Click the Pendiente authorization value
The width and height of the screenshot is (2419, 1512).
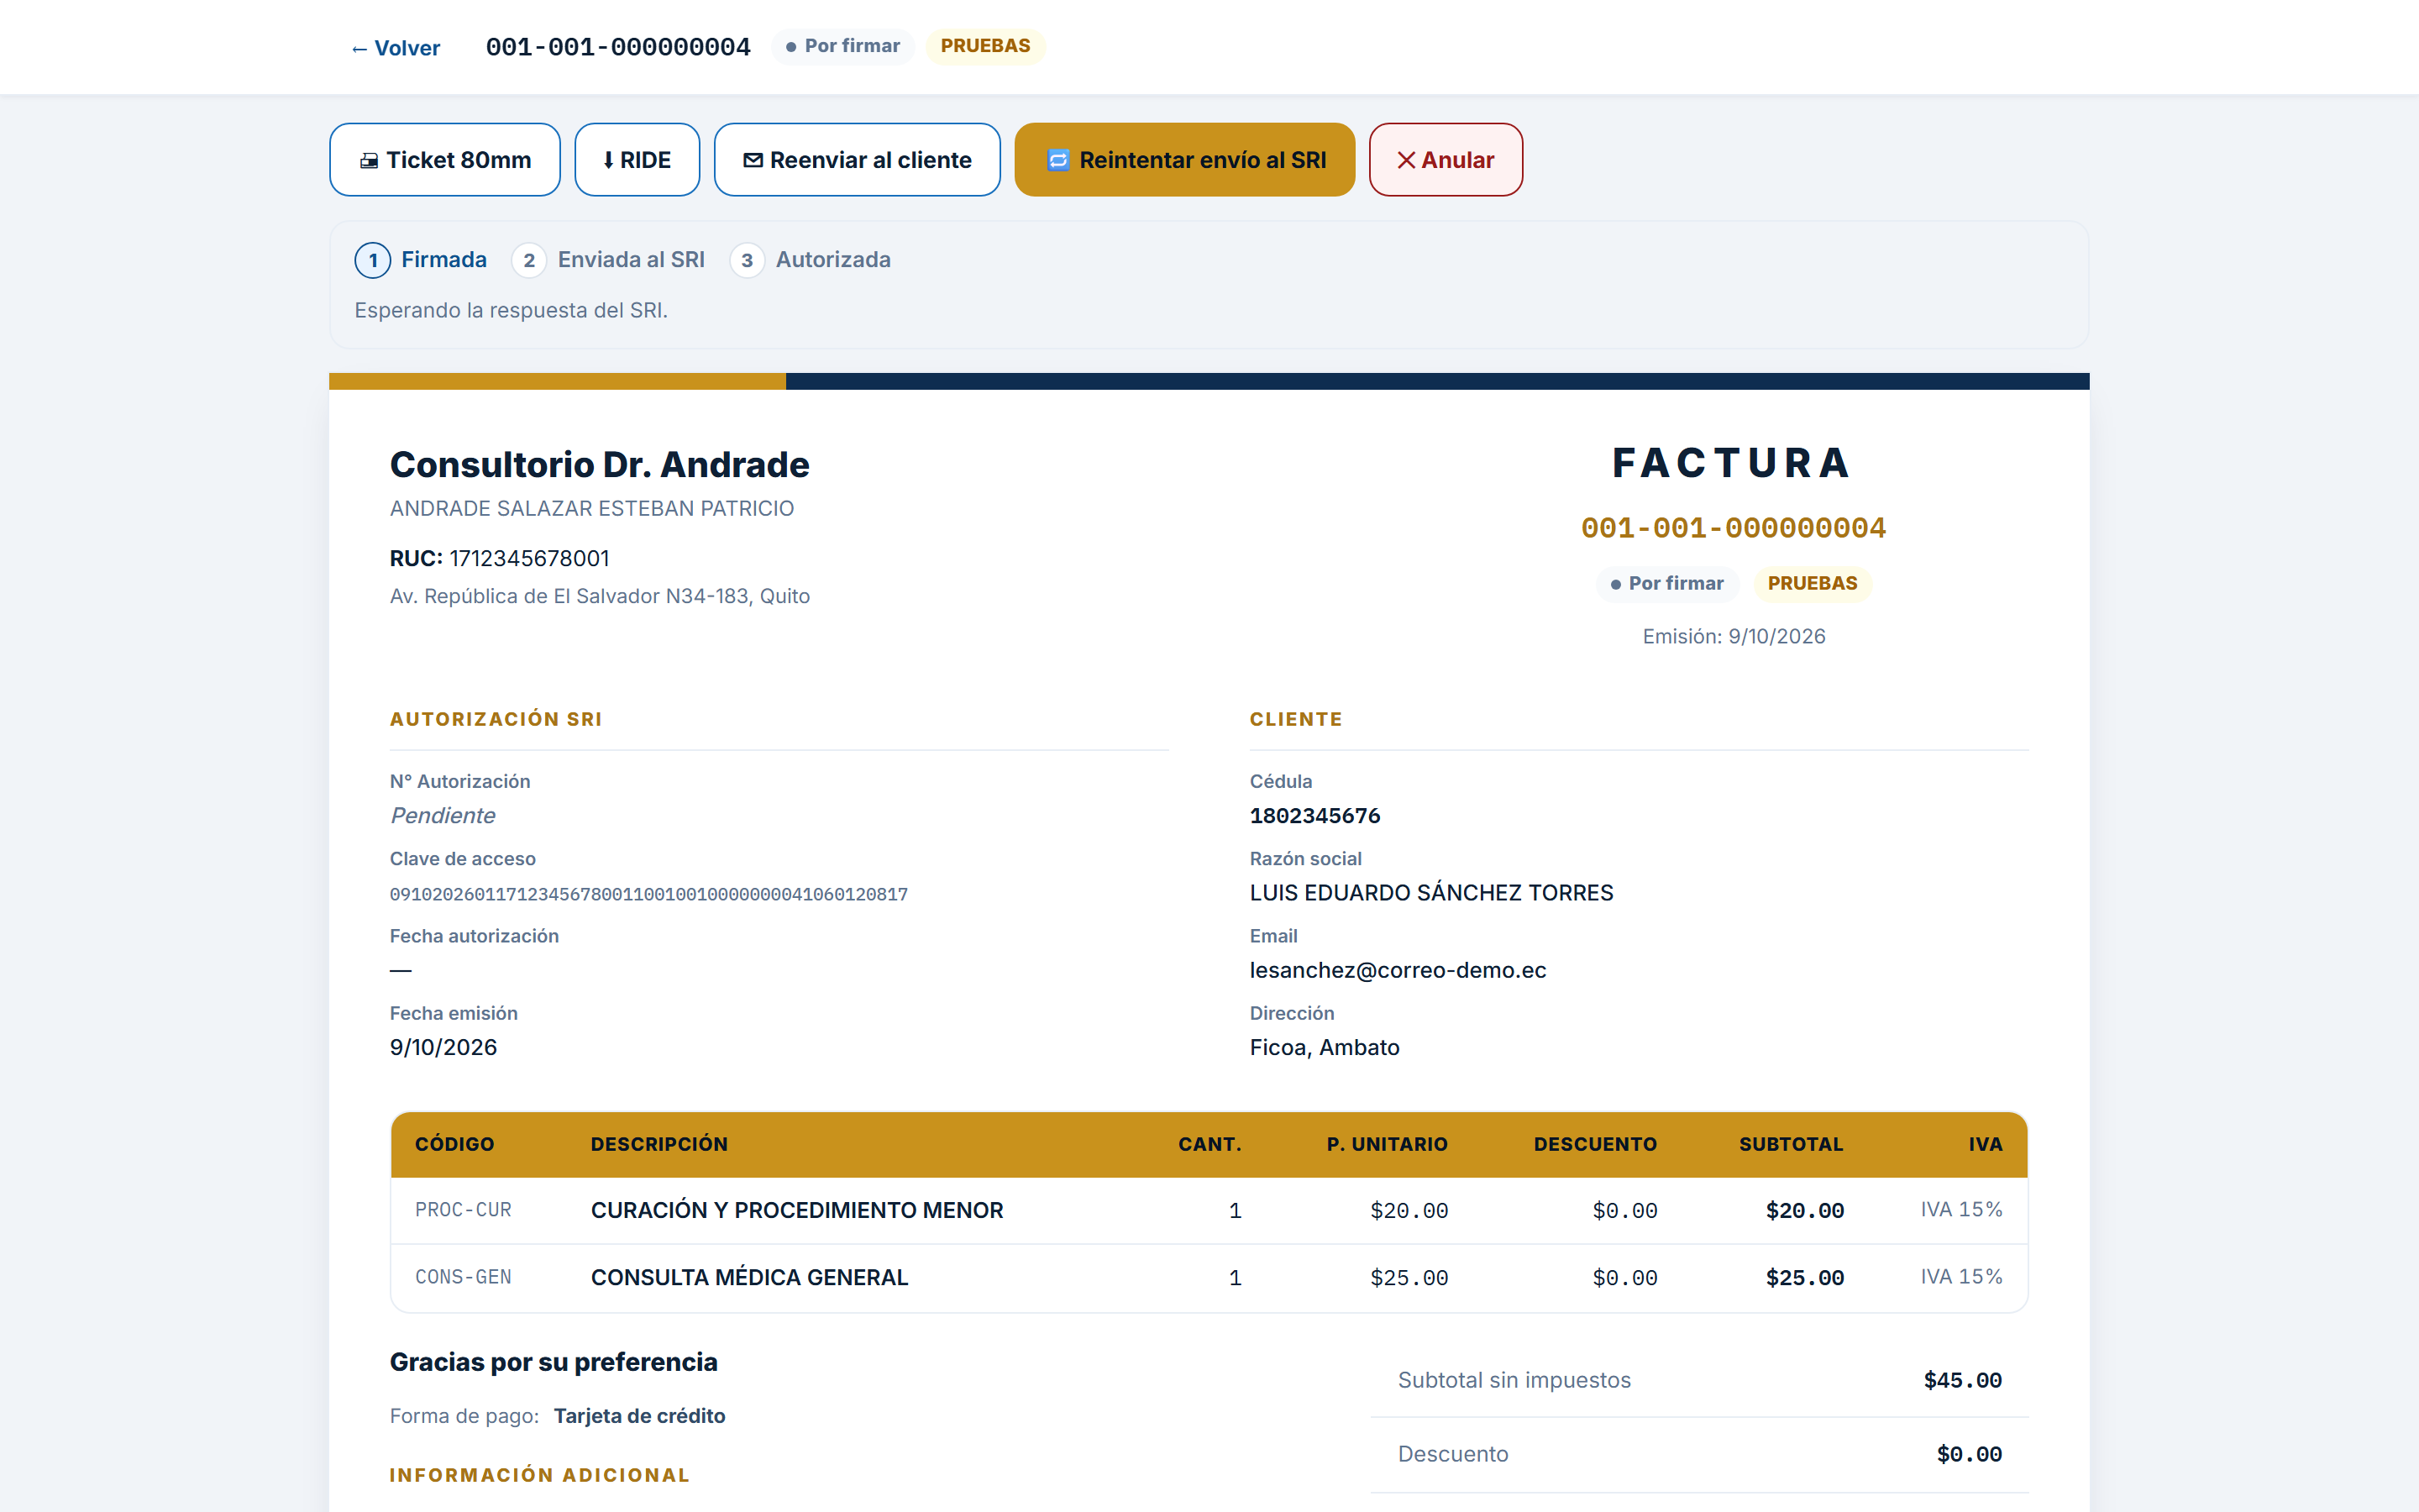pyautogui.click(x=443, y=816)
